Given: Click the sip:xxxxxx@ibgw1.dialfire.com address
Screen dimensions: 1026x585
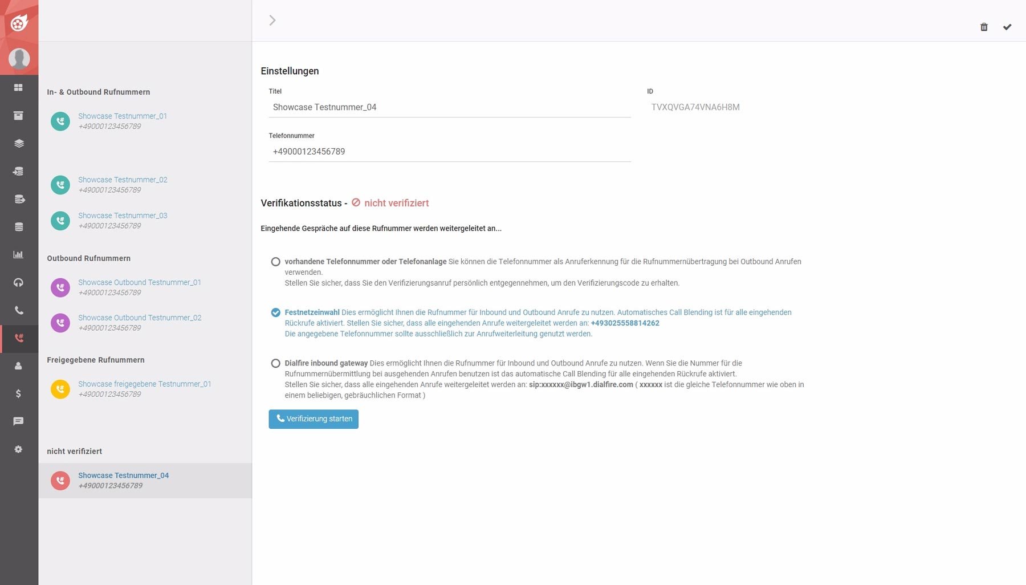Looking at the screenshot, I should [x=581, y=385].
